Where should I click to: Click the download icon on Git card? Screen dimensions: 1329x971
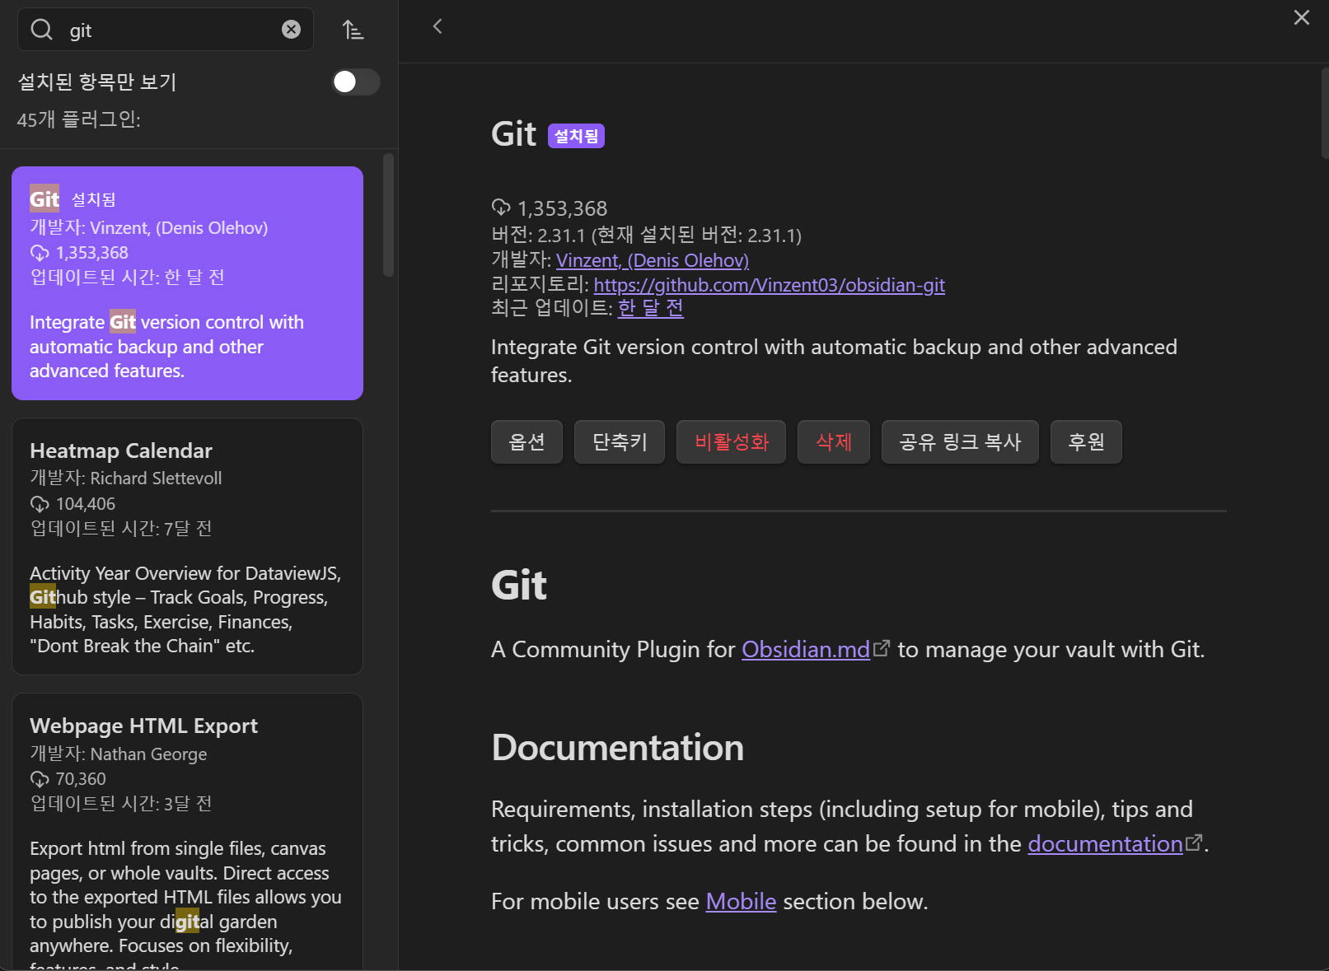[x=40, y=253]
